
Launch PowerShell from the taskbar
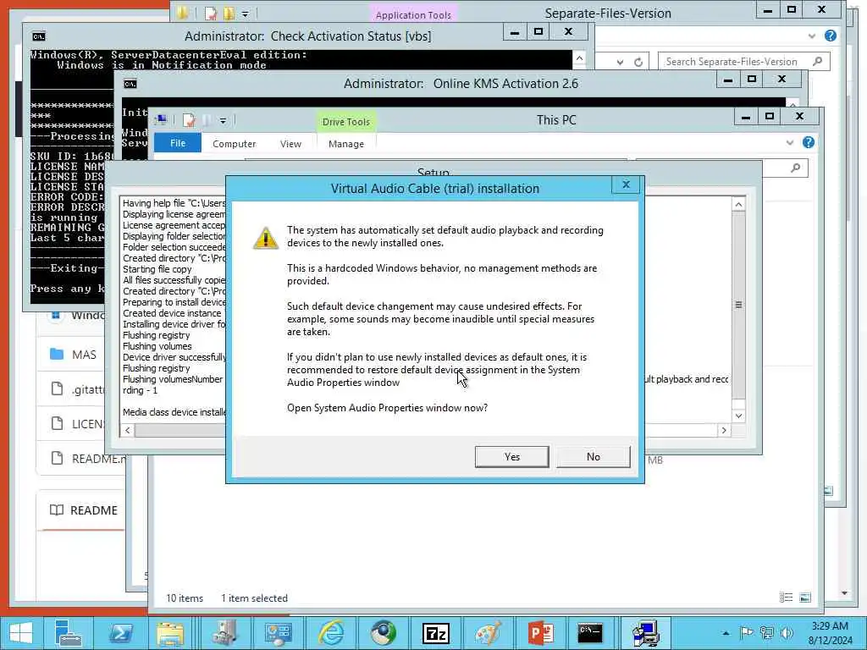point(120,633)
